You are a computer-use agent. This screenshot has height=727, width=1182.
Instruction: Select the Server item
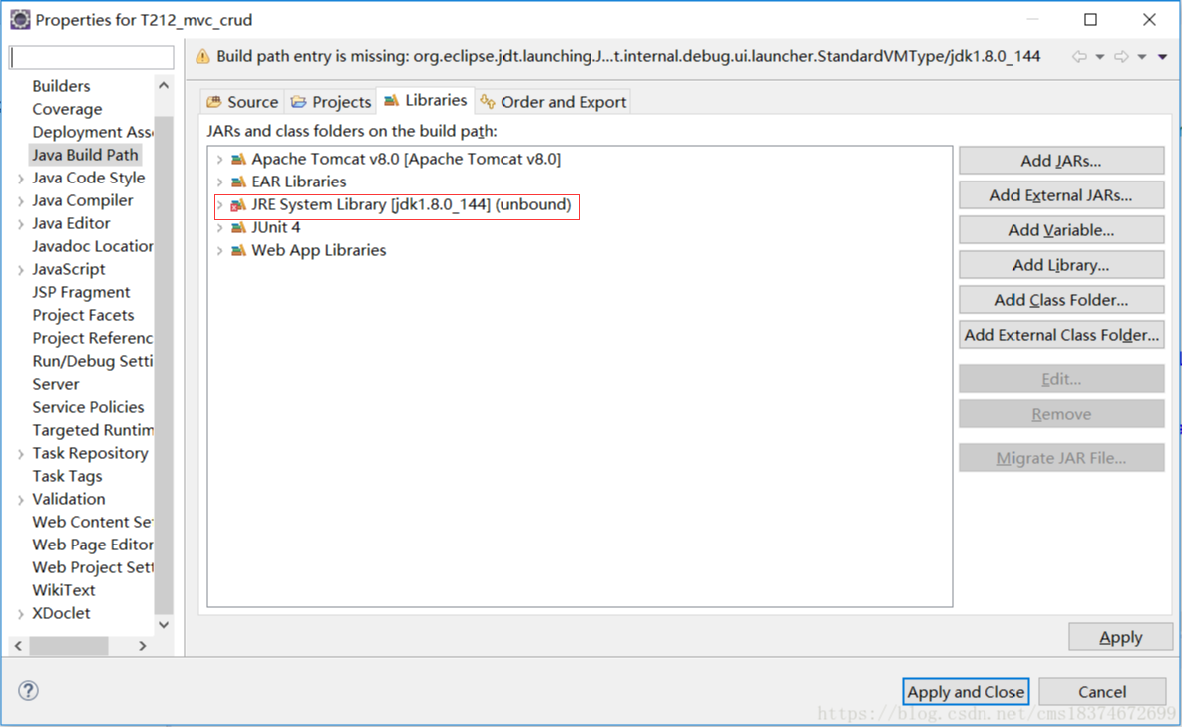[56, 384]
